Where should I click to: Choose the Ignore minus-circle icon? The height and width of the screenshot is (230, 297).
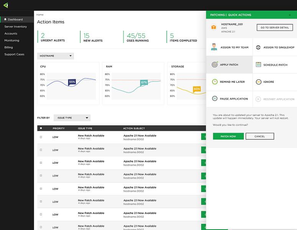(259, 82)
